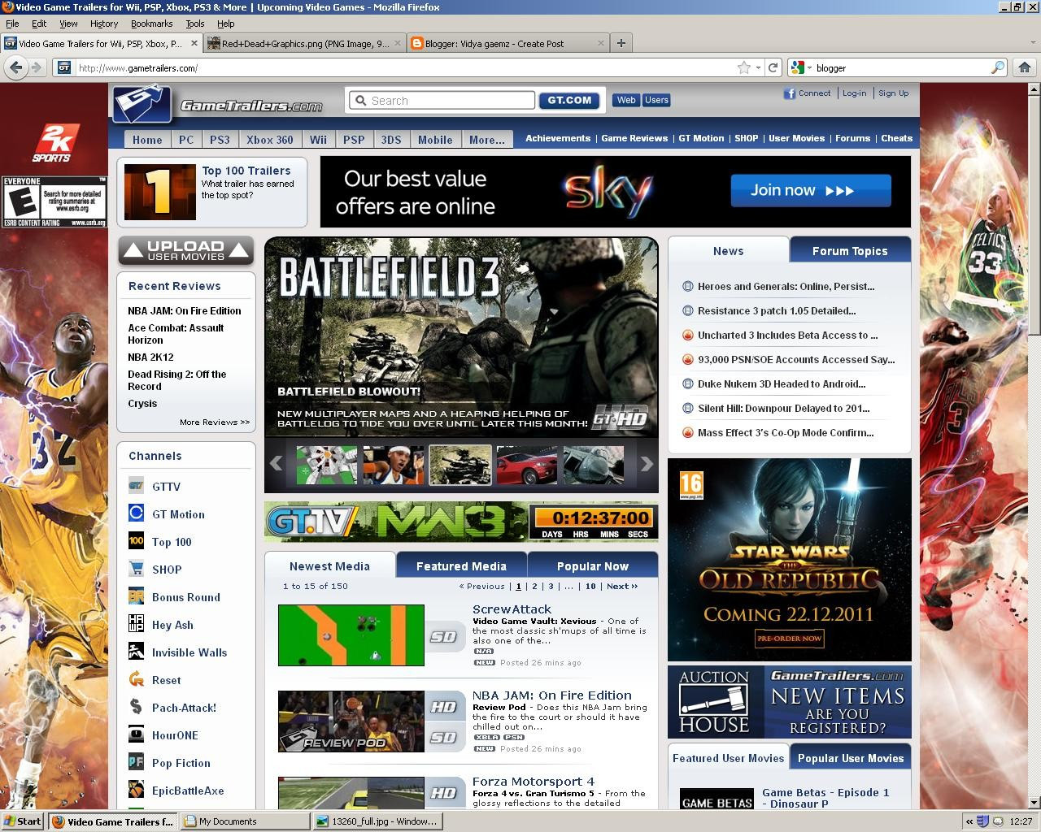The image size is (1041, 832).
Task: Click the search magnifier in the Firefox search box
Action: tap(997, 68)
